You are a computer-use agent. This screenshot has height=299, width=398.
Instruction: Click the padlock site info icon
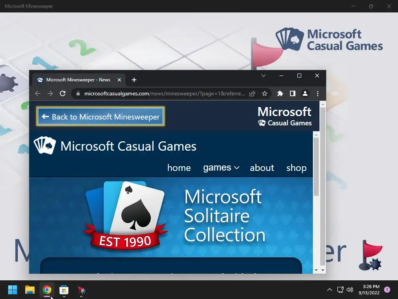point(78,93)
